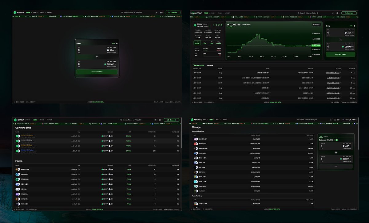Select the PALM | ADA liquidity position
The image size is (369, 223).
click(x=254, y=186)
